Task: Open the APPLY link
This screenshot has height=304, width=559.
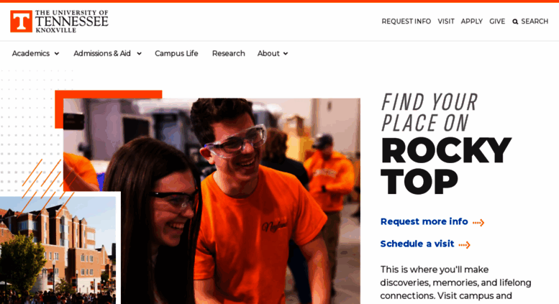Action: (472, 22)
